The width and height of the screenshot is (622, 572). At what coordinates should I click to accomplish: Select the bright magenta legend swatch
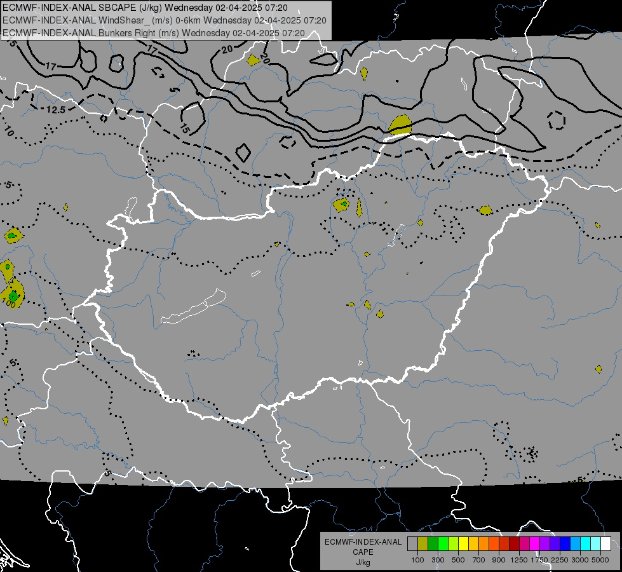click(x=535, y=543)
